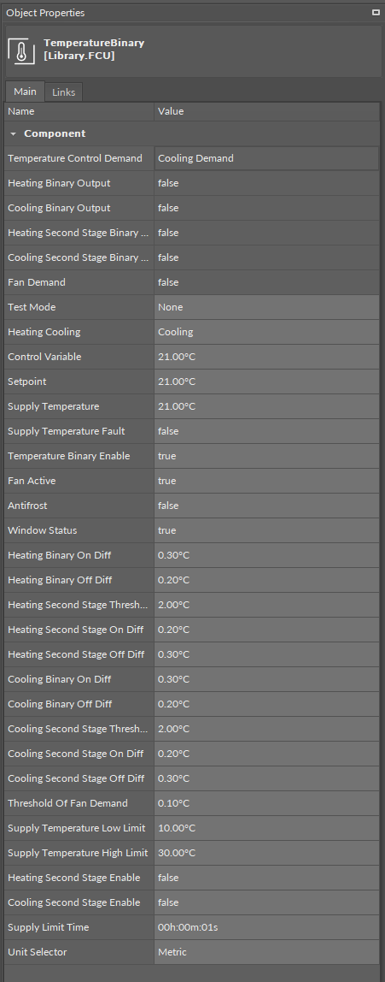Collapse the Component section
The height and width of the screenshot is (982, 385).
pos(13,134)
